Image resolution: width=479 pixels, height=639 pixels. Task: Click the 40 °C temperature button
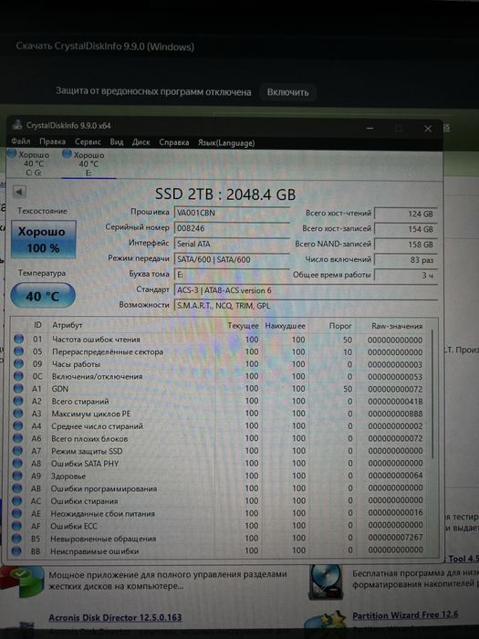tap(43, 296)
